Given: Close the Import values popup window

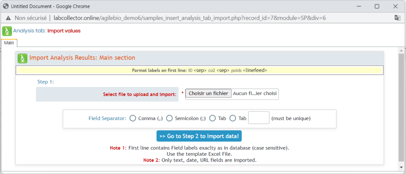Looking at the screenshot, I should (395, 6).
